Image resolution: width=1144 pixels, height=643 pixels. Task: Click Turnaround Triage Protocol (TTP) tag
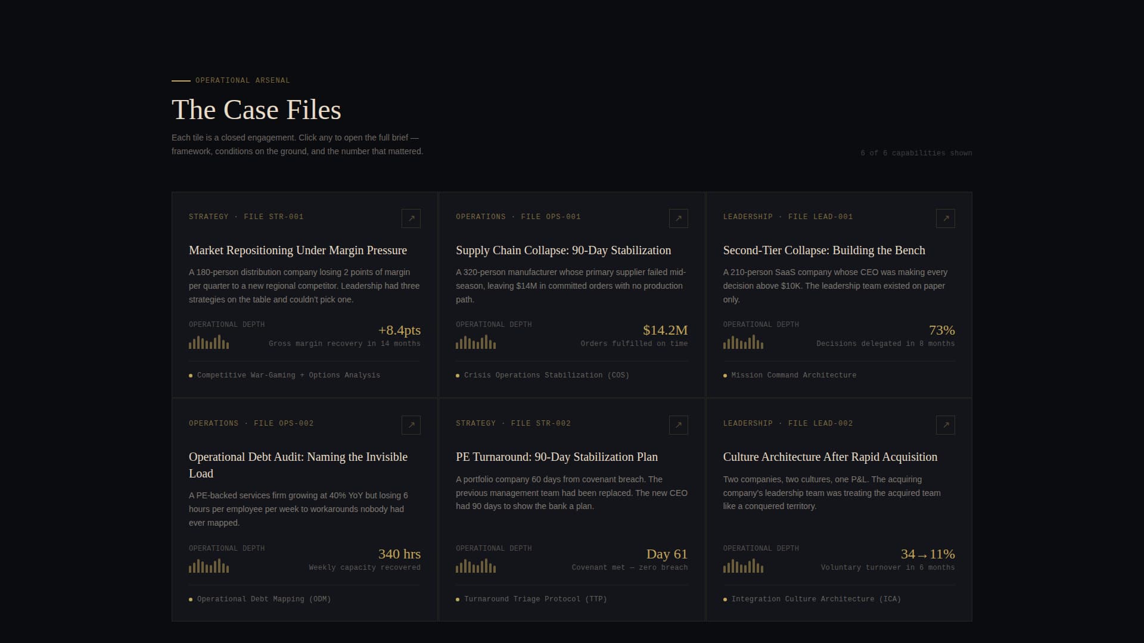click(535, 600)
